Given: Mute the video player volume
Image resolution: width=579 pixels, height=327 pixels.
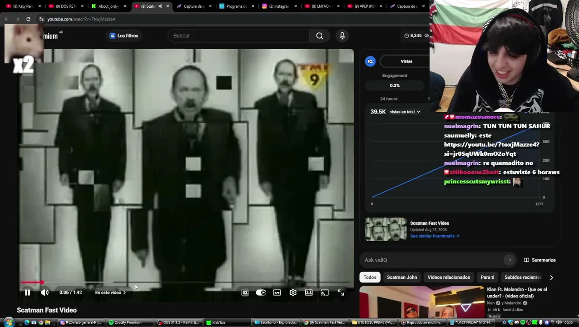Looking at the screenshot, I should click(x=45, y=293).
